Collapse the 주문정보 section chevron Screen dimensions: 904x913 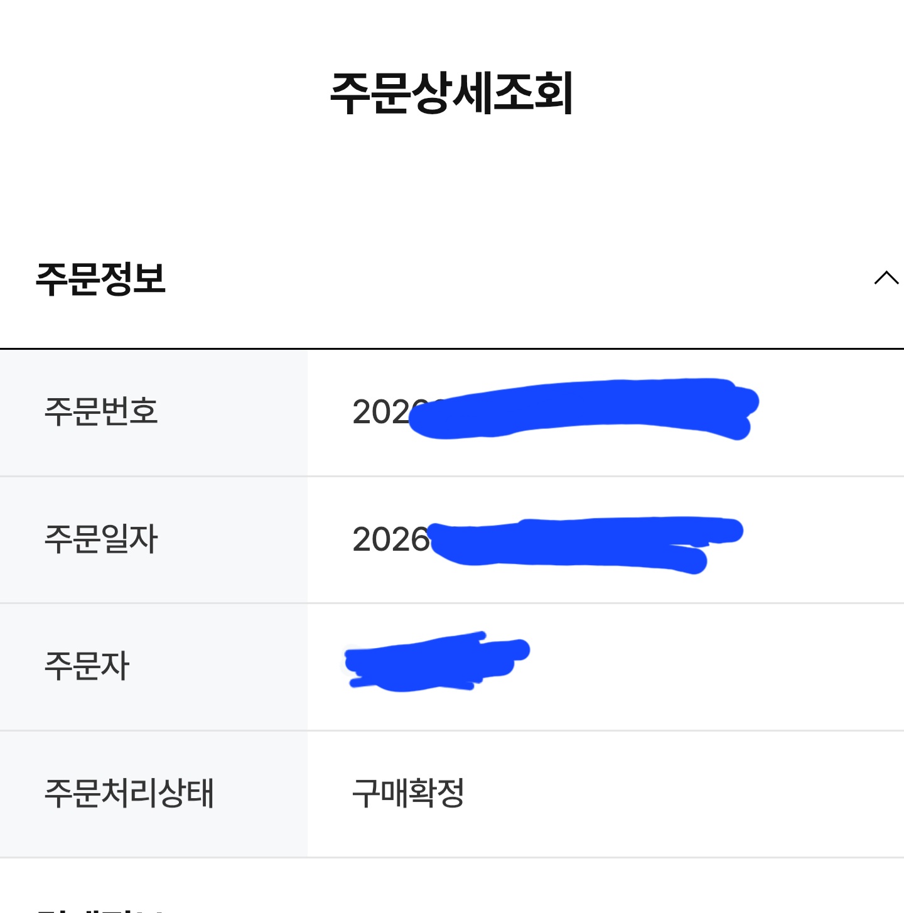click(x=886, y=278)
